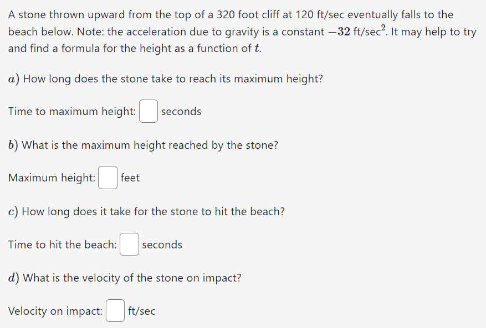Image resolution: width=486 pixels, height=328 pixels.
Task: Click the 'feet' label after Maximum height box
Action: (x=131, y=178)
